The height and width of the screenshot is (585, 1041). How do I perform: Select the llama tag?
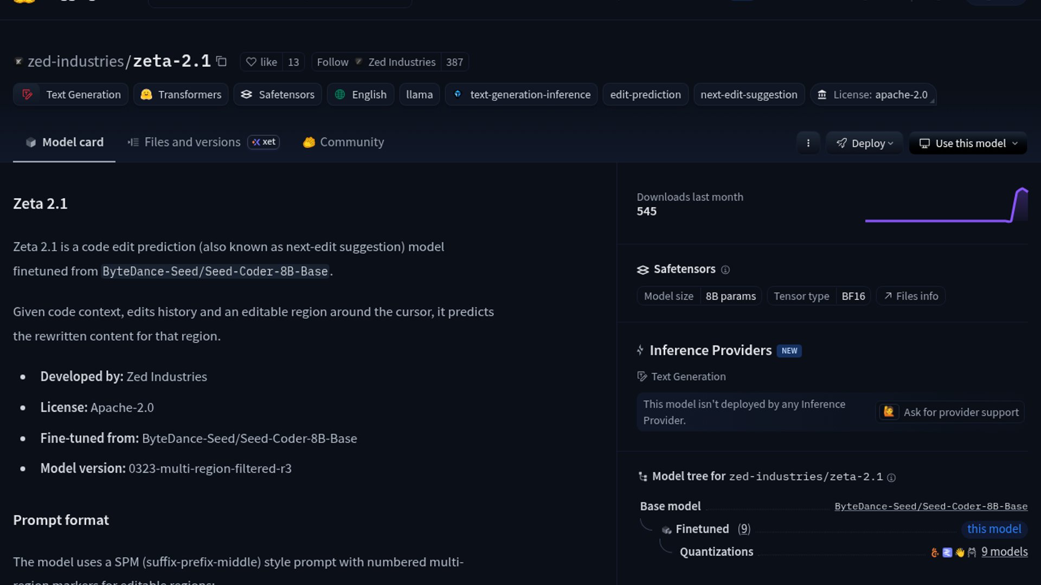pos(420,94)
